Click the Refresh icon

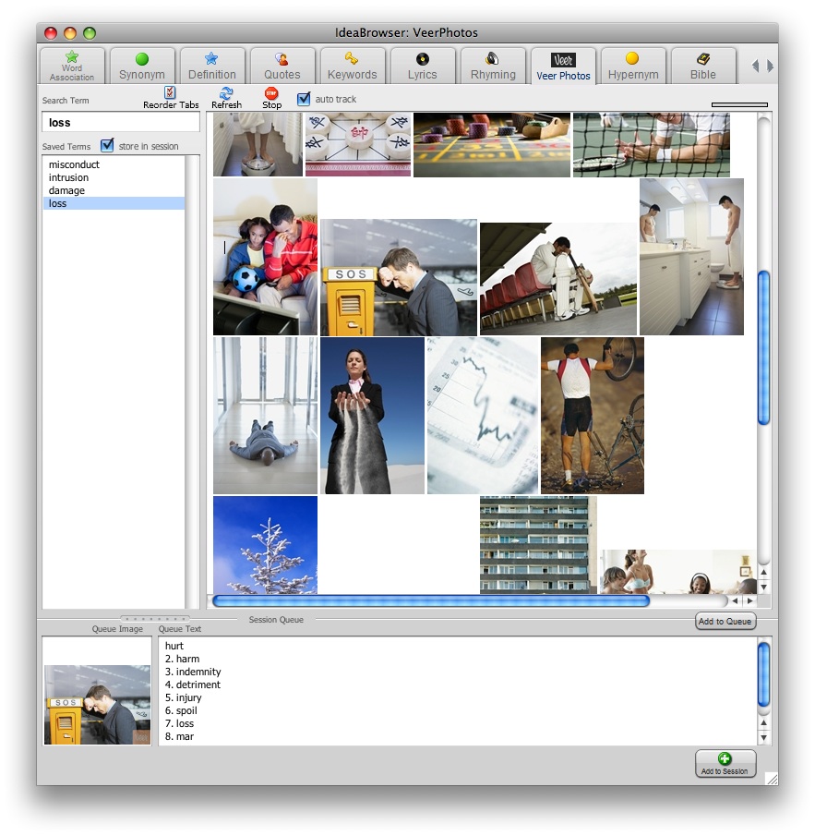(226, 92)
